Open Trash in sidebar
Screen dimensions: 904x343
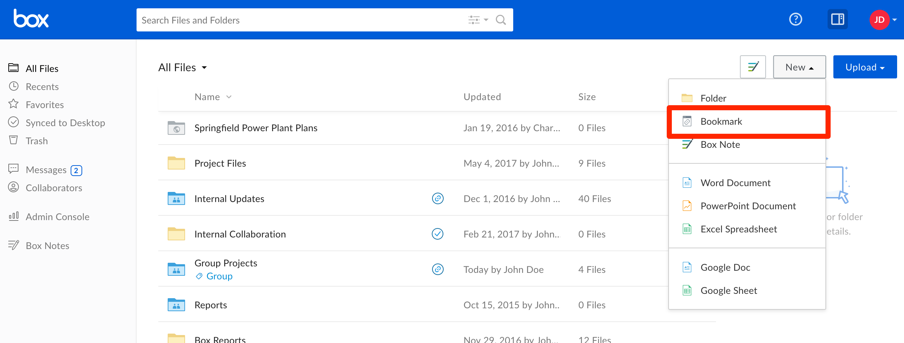pyautogui.click(x=37, y=141)
